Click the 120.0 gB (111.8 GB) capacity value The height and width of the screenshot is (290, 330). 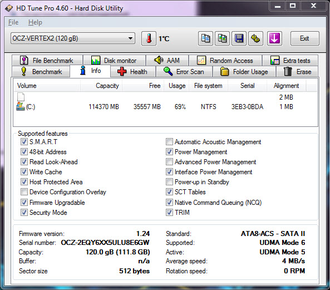[x=117, y=252]
